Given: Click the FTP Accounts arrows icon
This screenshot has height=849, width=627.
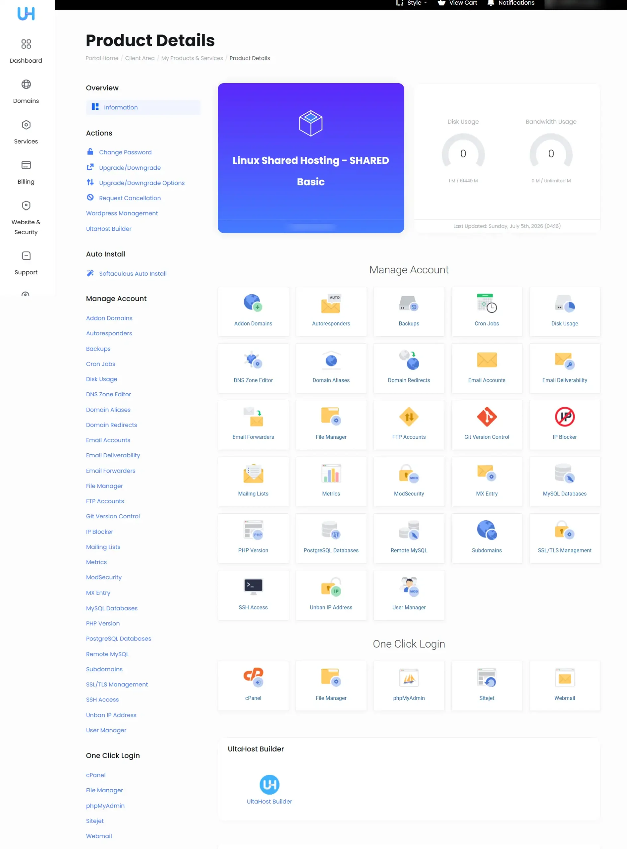Looking at the screenshot, I should tap(409, 417).
